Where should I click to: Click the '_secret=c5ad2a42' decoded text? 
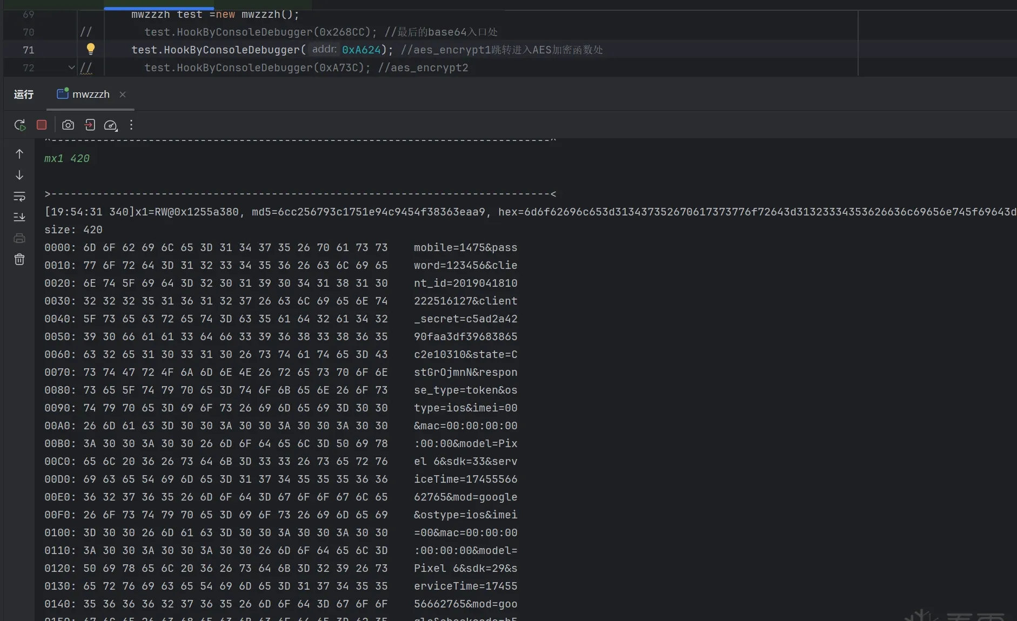[466, 319]
